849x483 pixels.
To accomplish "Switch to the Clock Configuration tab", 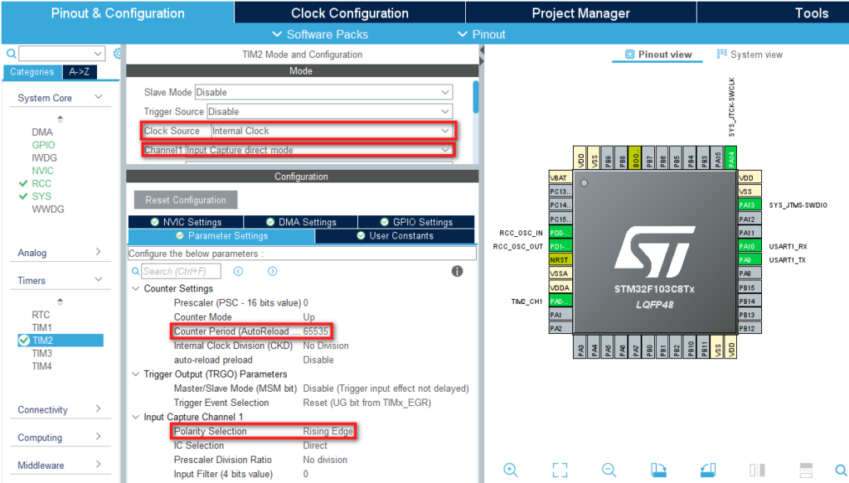I will 349,12.
